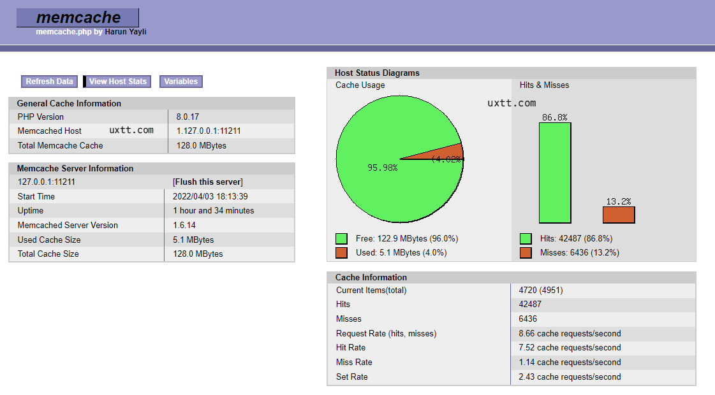The width and height of the screenshot is (715, 395).
Task: Select the Set Rate value 2.43
Action: [x=570, y=377]
